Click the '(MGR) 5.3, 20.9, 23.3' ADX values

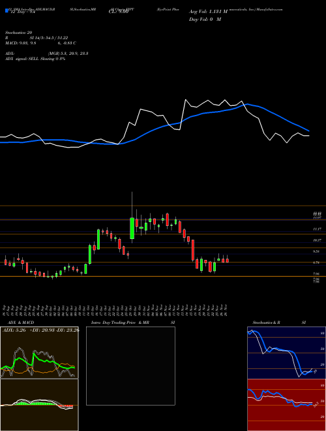click(x=68, y=54)
